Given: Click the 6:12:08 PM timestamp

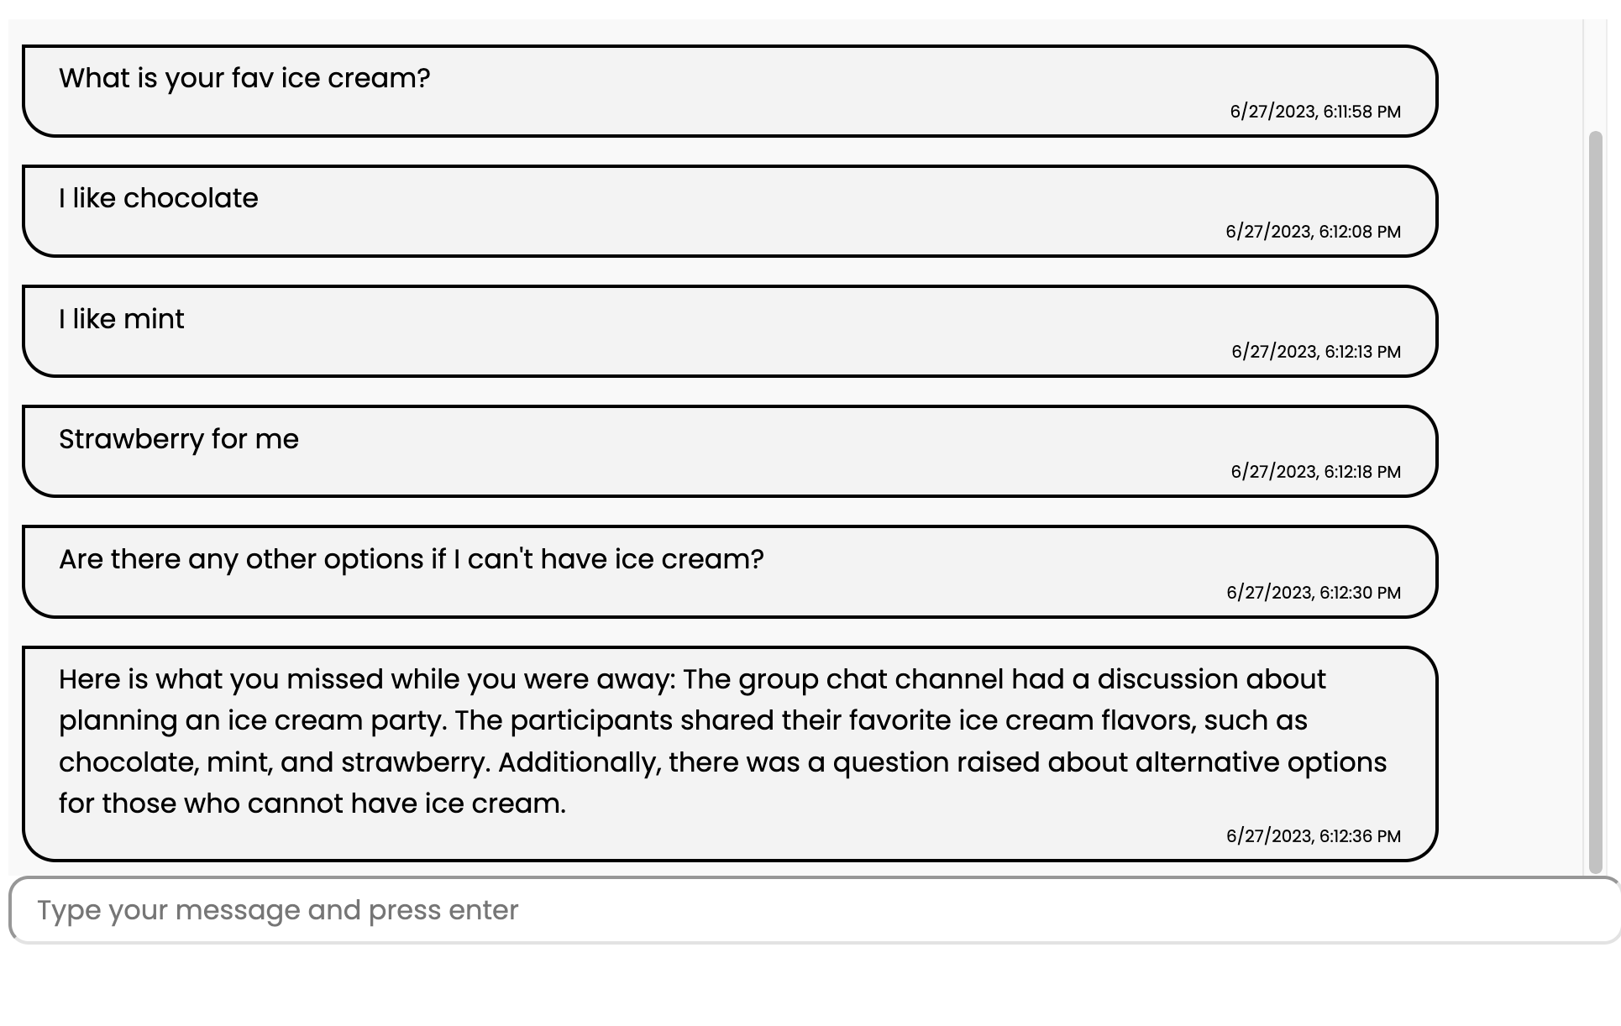Looking at the screenshot, I should 1313,232.
